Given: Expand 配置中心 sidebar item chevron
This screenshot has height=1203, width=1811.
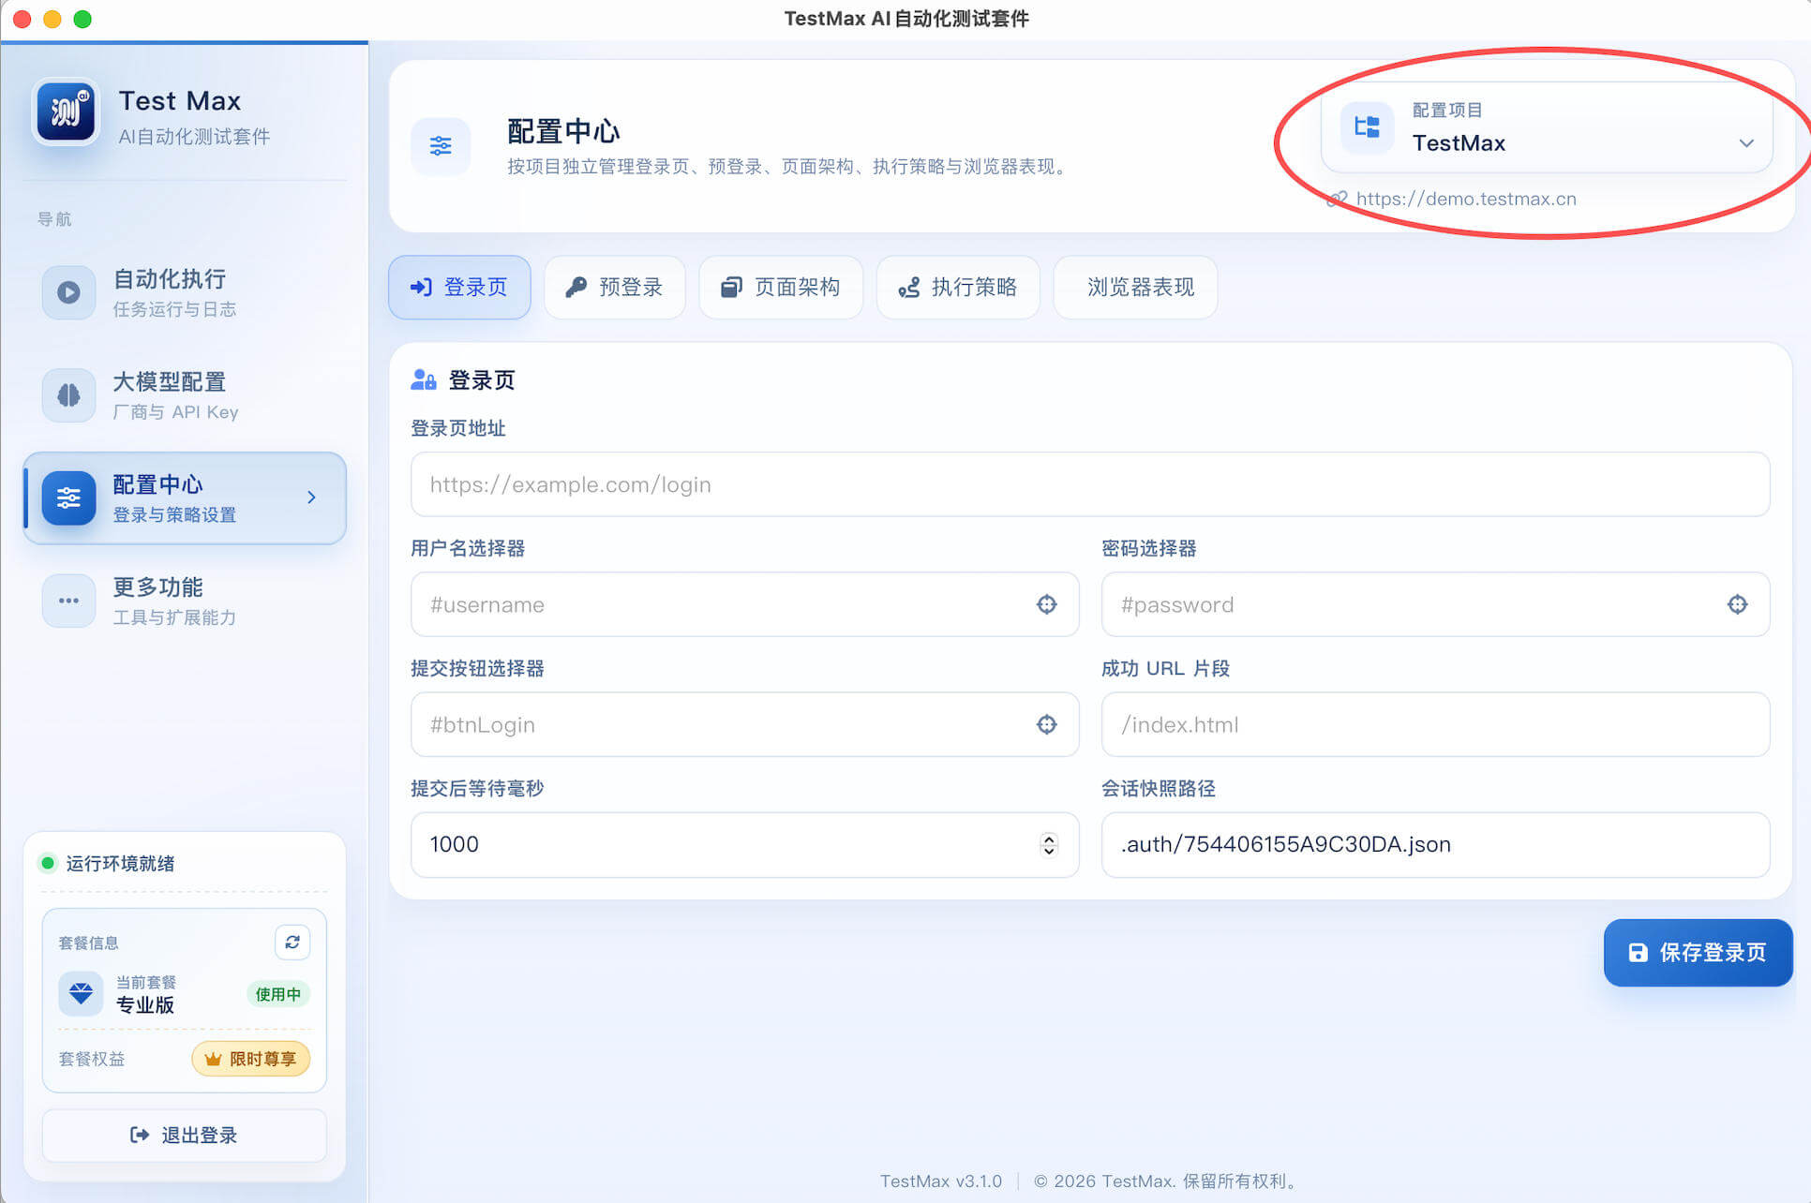Looking at the screenshot, I should click(x=311, y=498).
